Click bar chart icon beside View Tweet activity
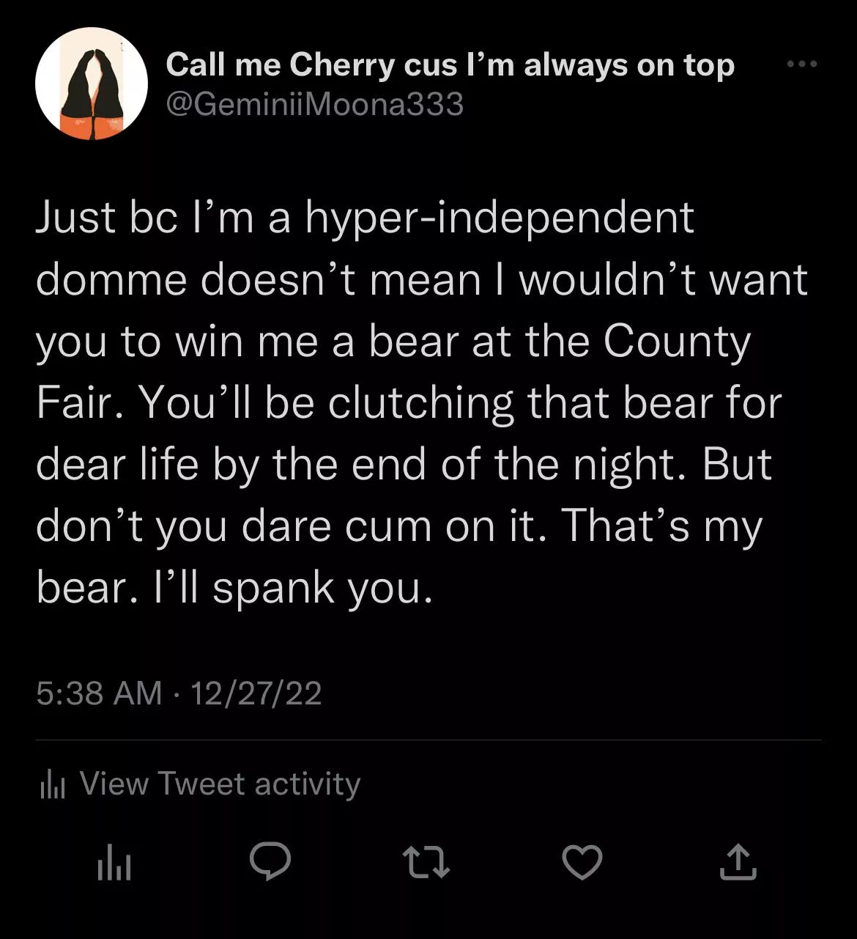Image resolution: width=857 pixels, height=939 pixels. click(x=53, y=784)
